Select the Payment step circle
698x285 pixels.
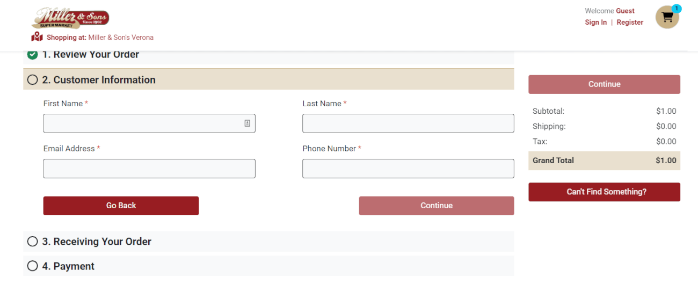pyautogui.click(x=32, y=266)
